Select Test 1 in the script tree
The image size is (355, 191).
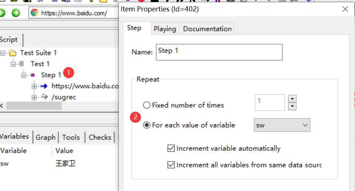point(40,64)
